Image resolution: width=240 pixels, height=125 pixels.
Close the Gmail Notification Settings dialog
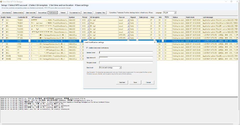click(x=155, y=42)
